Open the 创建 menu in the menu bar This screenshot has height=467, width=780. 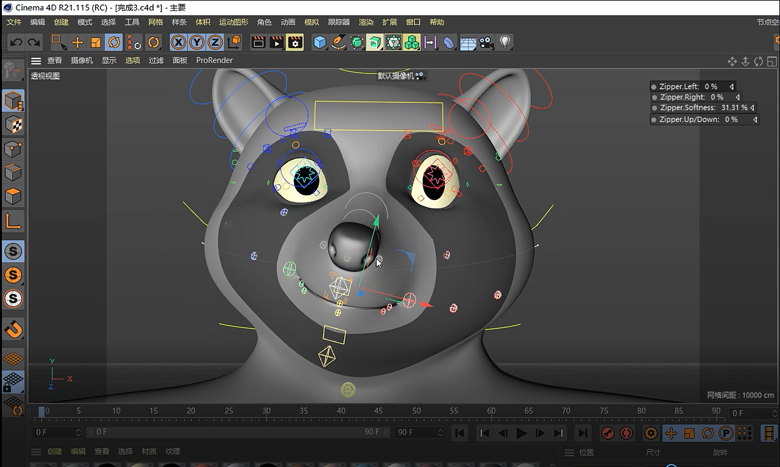pyautogui.click(x=61, y=22)
